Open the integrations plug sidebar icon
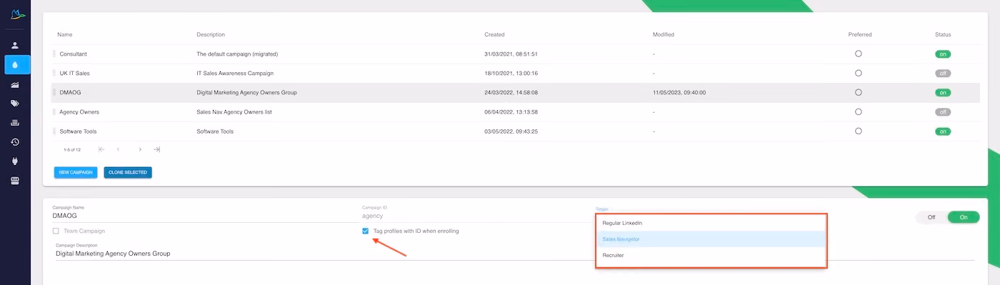This screenshot has width=1000, height=285. [15, 161]
